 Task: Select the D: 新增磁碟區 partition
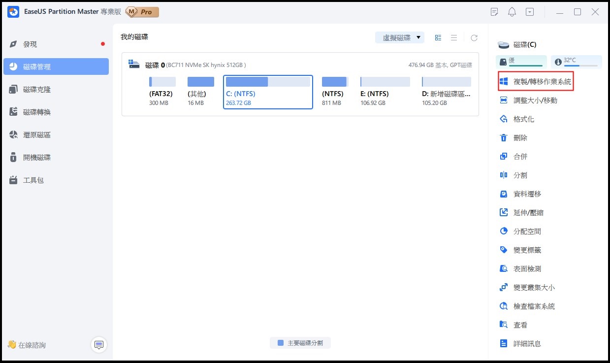(447, 92)
